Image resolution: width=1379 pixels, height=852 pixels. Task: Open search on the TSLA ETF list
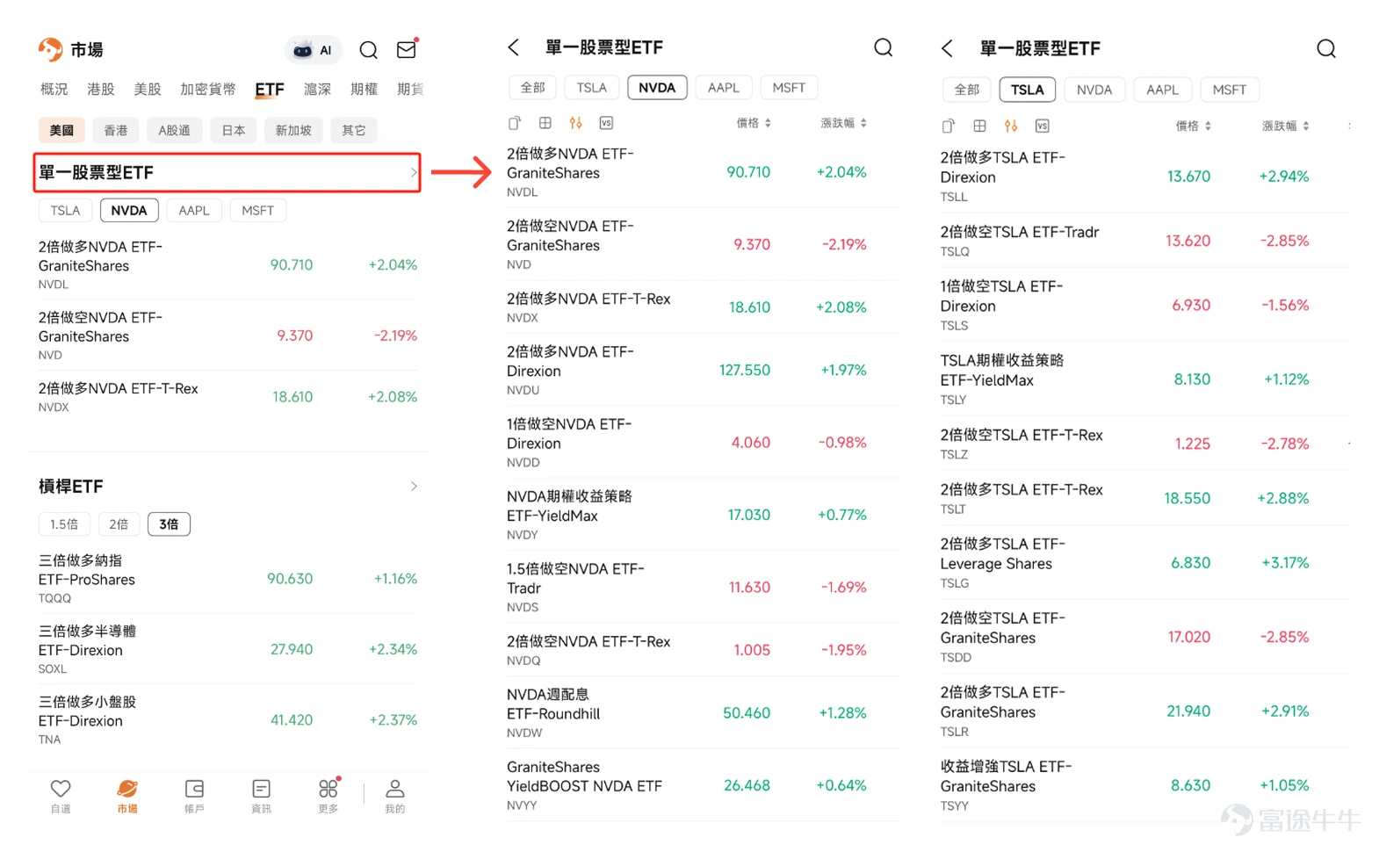pos(1326,48)
